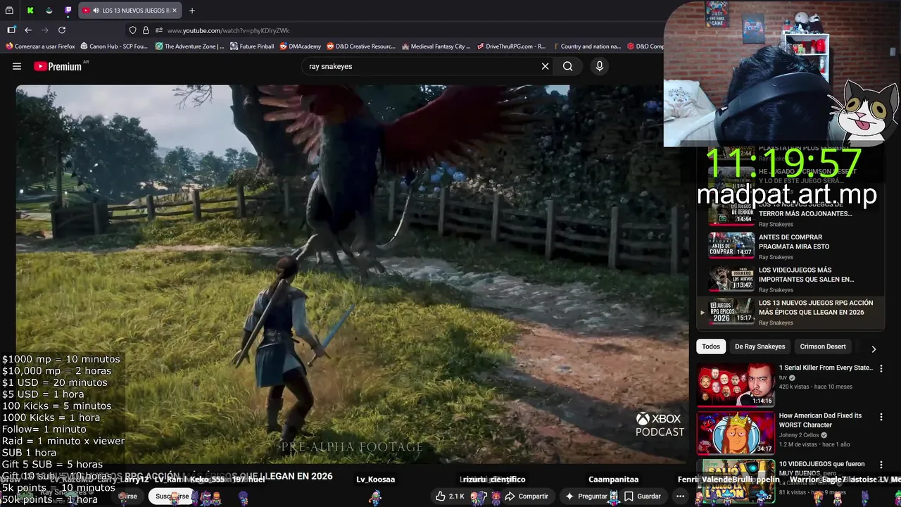Select the Todos filter chip
The height and width of the screenshot is (507, 901).
coord(711,346)
